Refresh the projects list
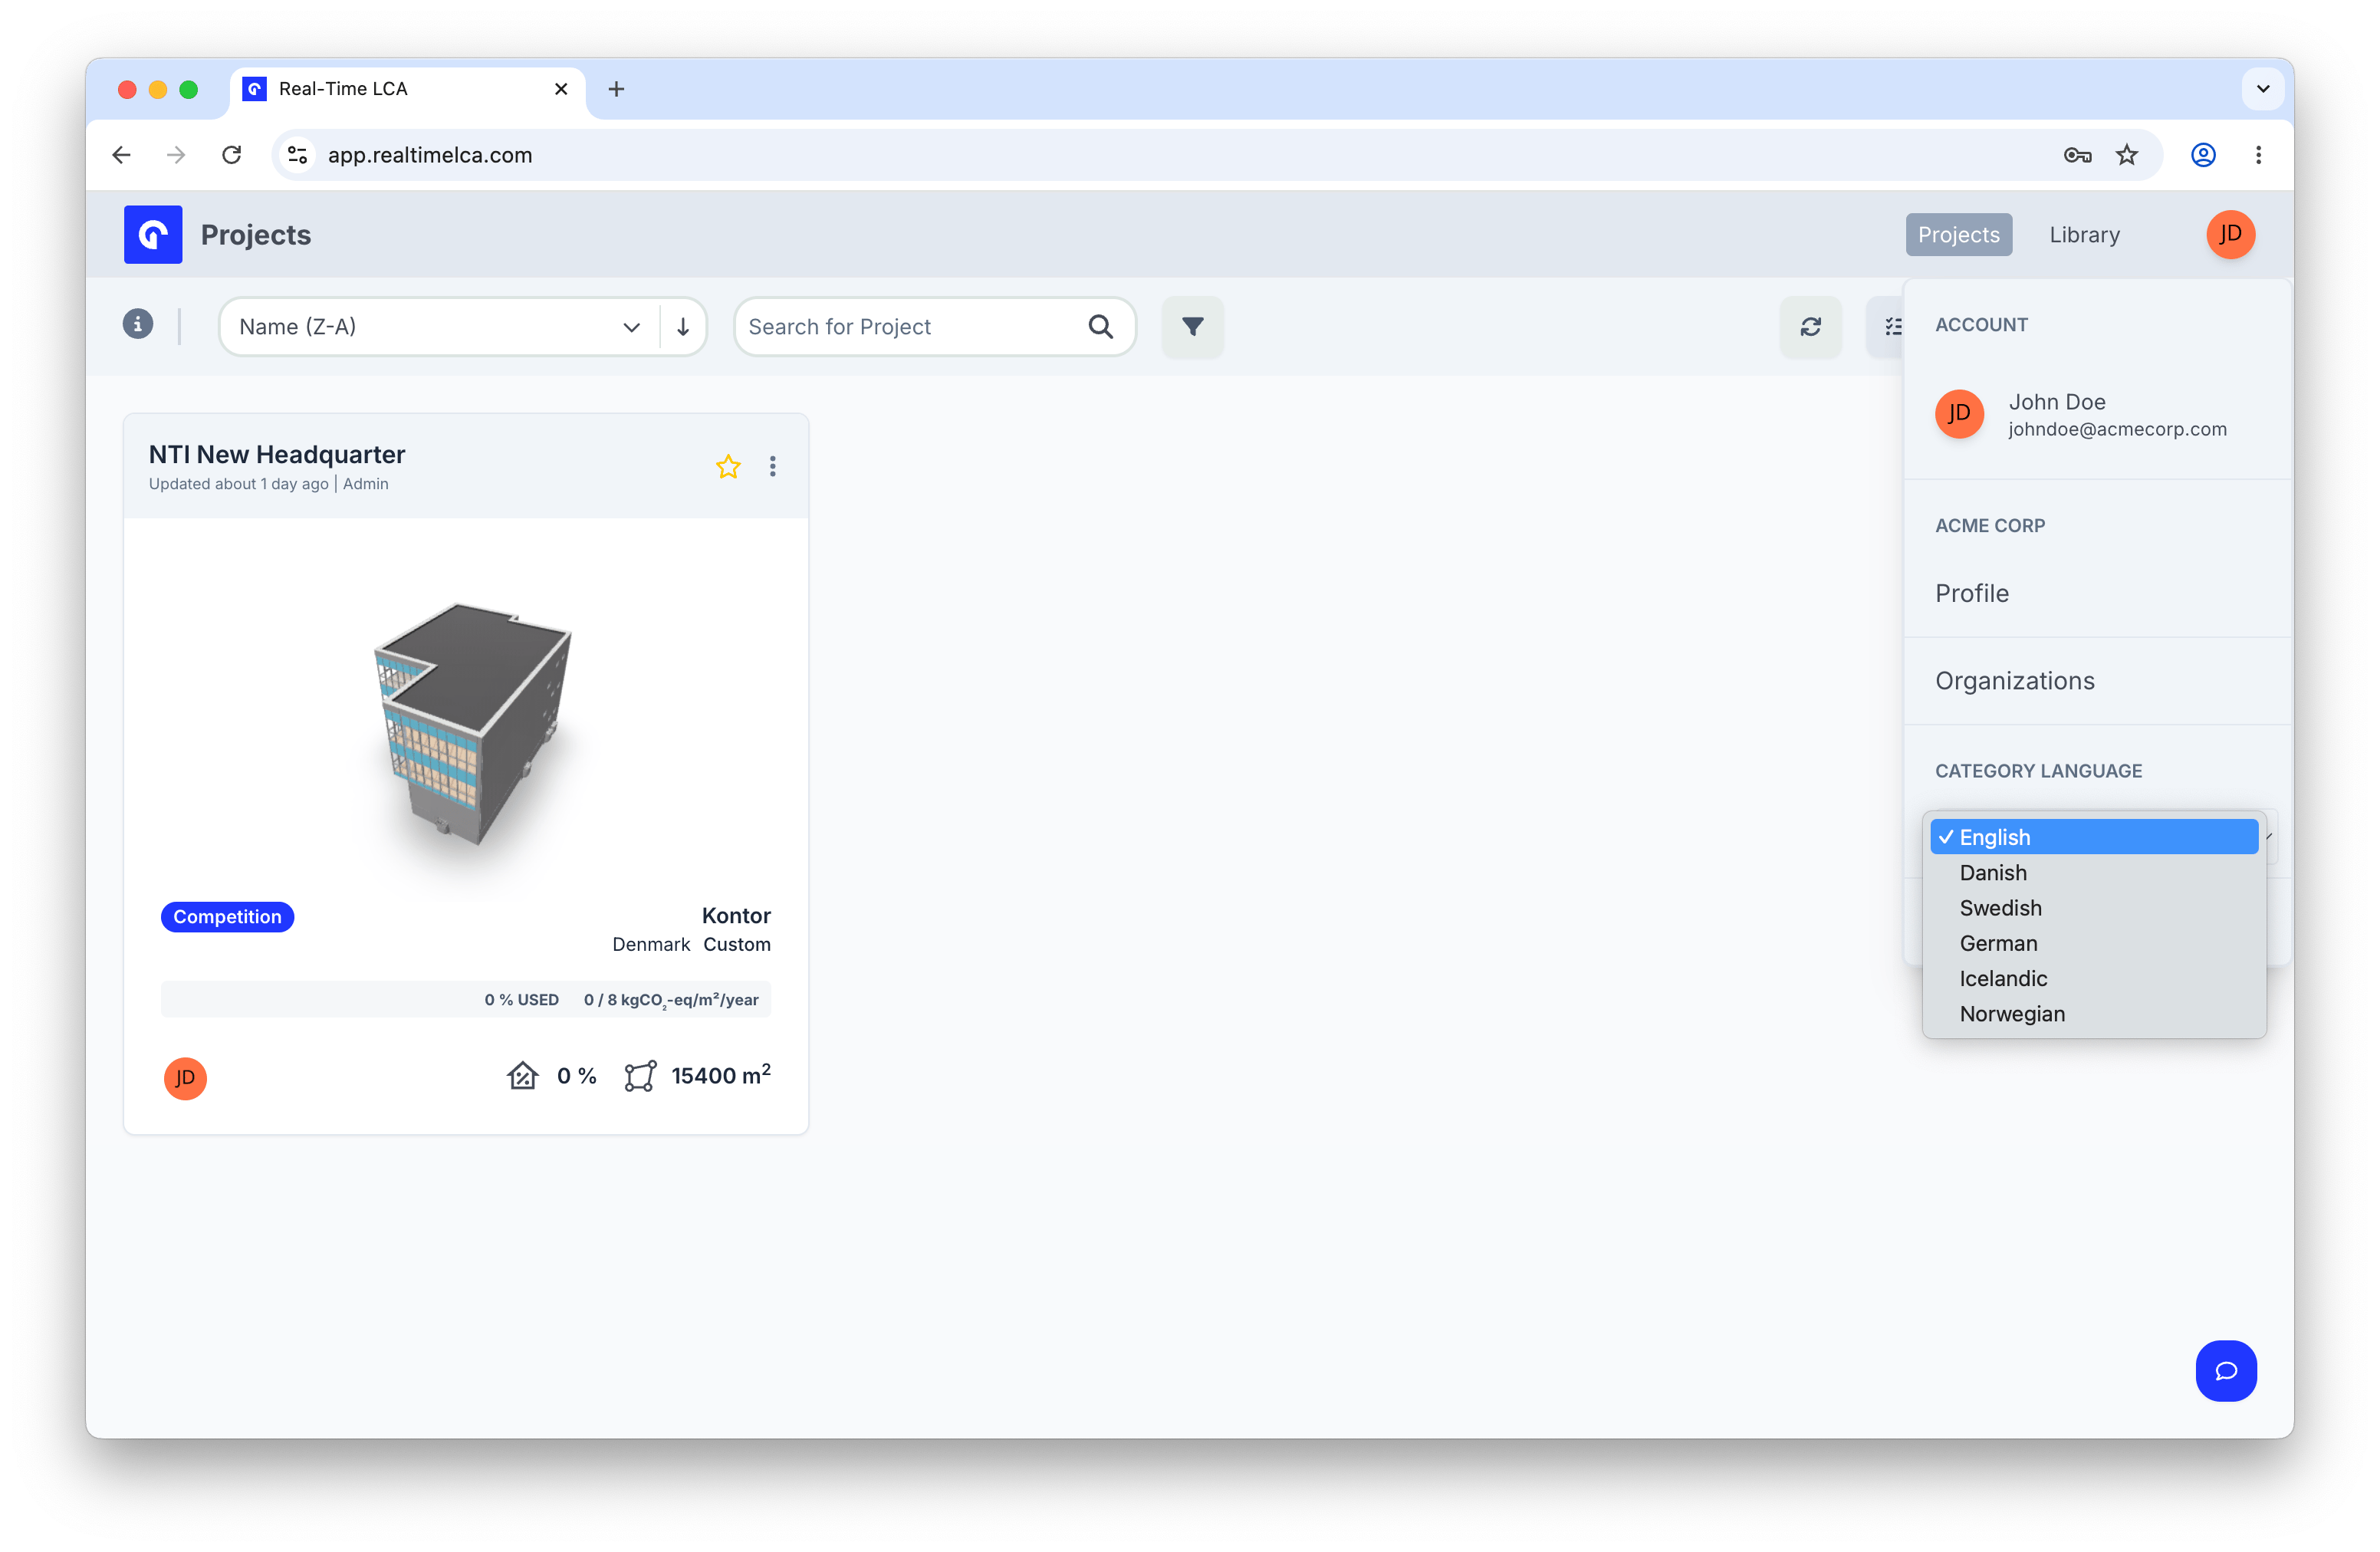Screen dimensions: 2380x1552 [1810, 327]
